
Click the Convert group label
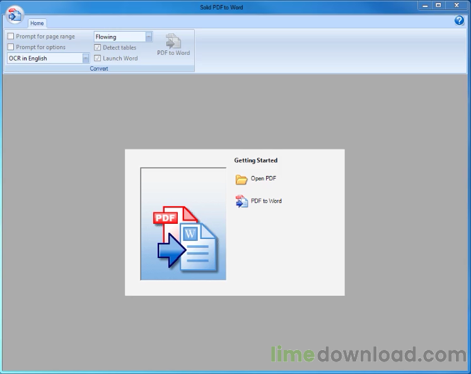coord(99,69)
